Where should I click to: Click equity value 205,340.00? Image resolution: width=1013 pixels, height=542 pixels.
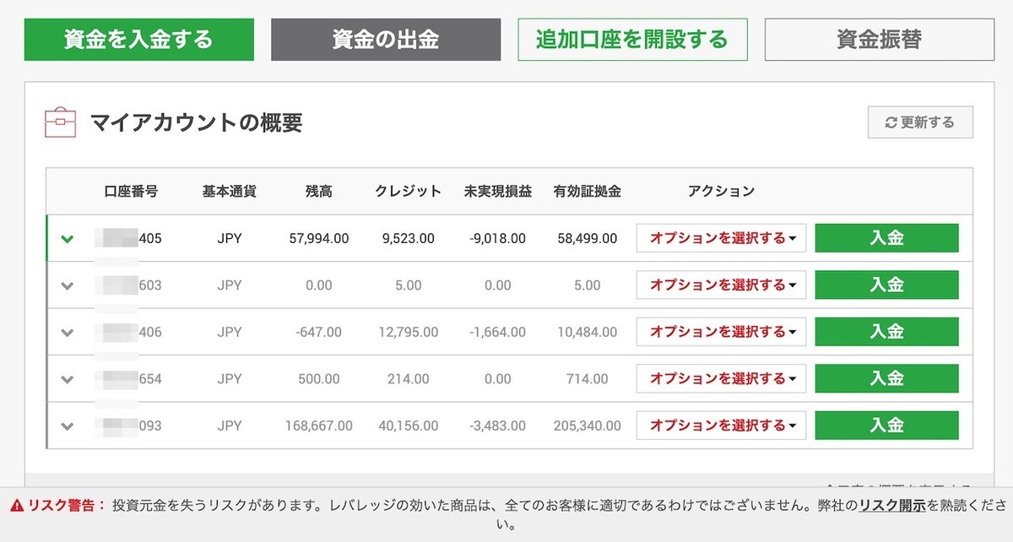pos(588,425)
